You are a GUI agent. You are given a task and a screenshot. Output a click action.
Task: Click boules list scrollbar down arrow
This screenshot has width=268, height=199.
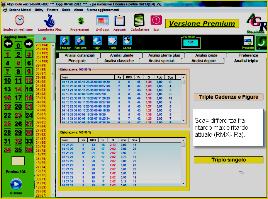click(x=53, y=195)
